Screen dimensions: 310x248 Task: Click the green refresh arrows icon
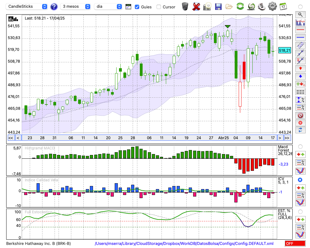coord(240,7)
